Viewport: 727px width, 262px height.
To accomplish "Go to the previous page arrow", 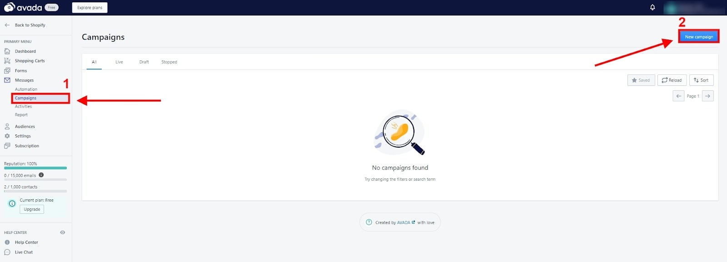I will point(678,96).
